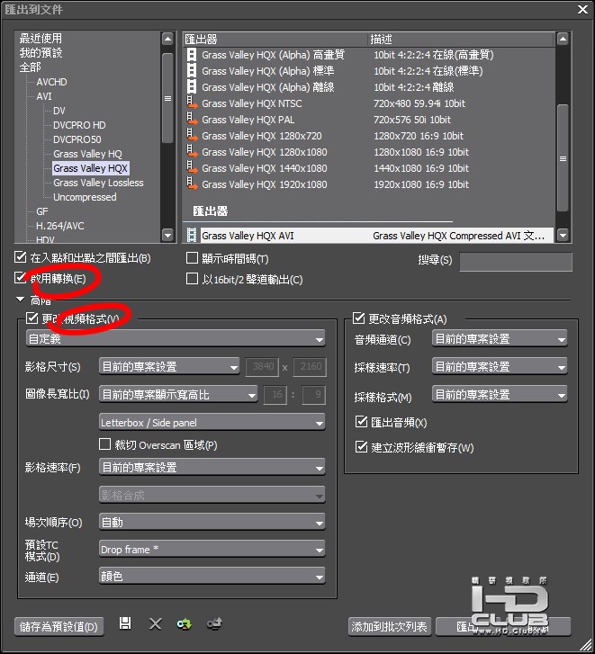Select Grass Valley HQX (Alpha) 高畫質 exporter
595x654 pixels.
369,55
